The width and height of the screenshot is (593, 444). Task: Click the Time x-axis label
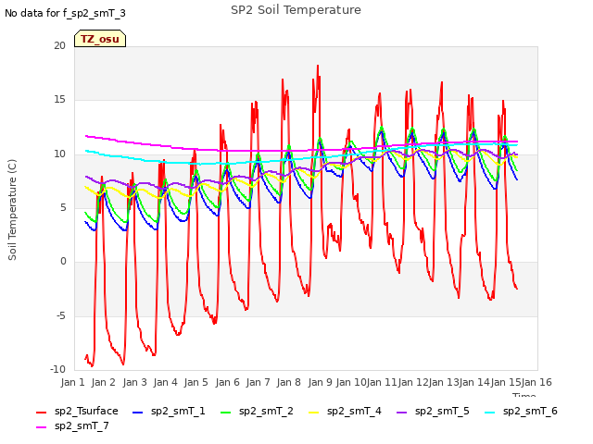(524, 395)
